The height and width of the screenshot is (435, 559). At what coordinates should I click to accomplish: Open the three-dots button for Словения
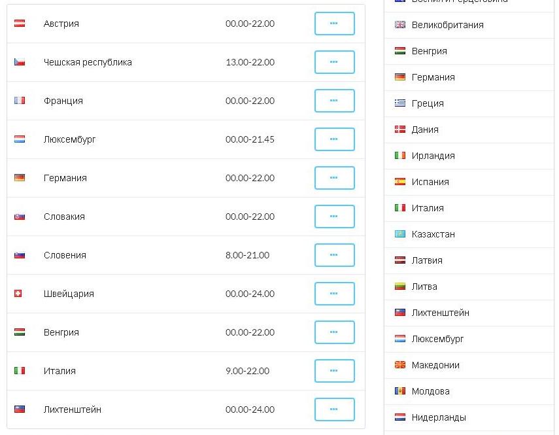click(334, 255)
